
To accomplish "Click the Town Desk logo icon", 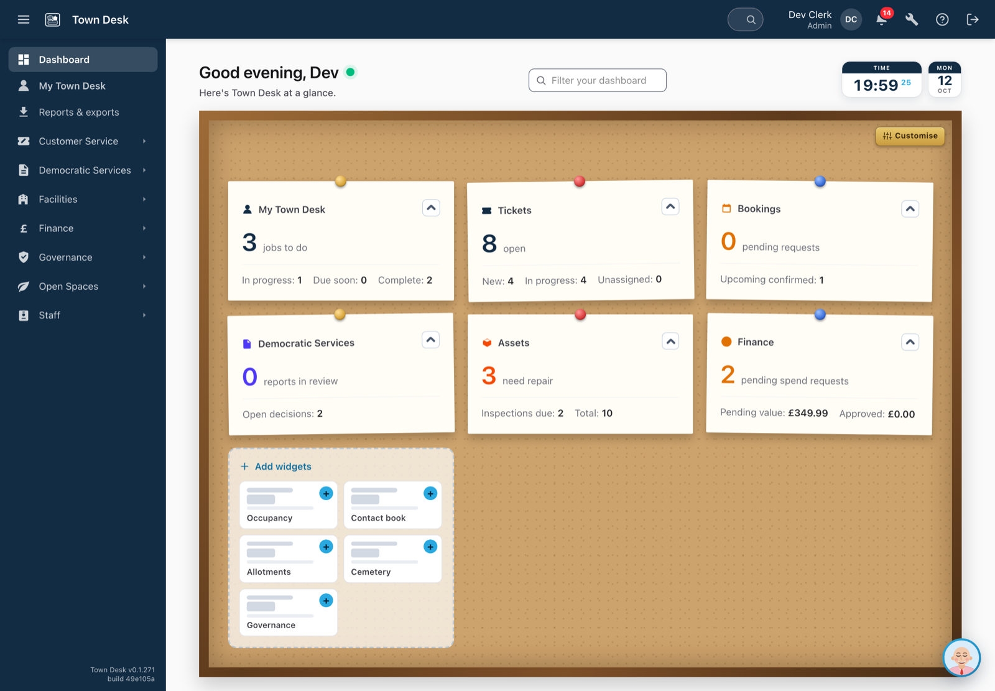I will coord(53,19).
